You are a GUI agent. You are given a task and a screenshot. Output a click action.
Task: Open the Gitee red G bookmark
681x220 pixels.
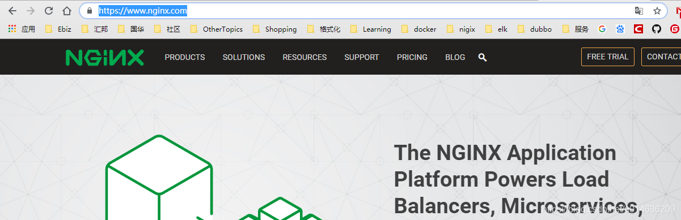tap(675, 29)
